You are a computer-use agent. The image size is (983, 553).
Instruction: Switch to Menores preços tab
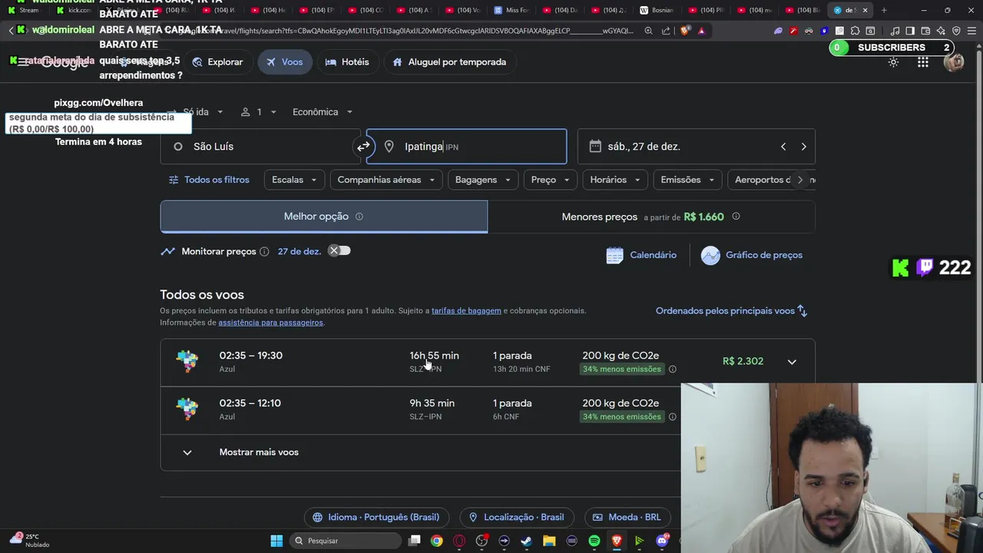(651, 217)
